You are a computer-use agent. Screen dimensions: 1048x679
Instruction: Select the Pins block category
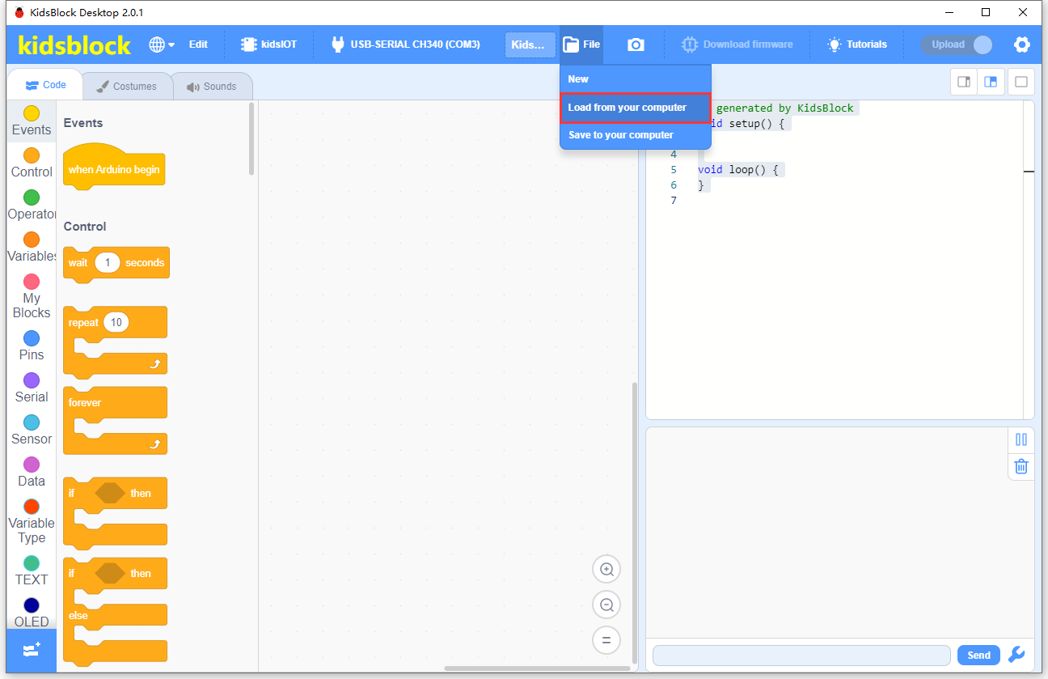point(32,346)
